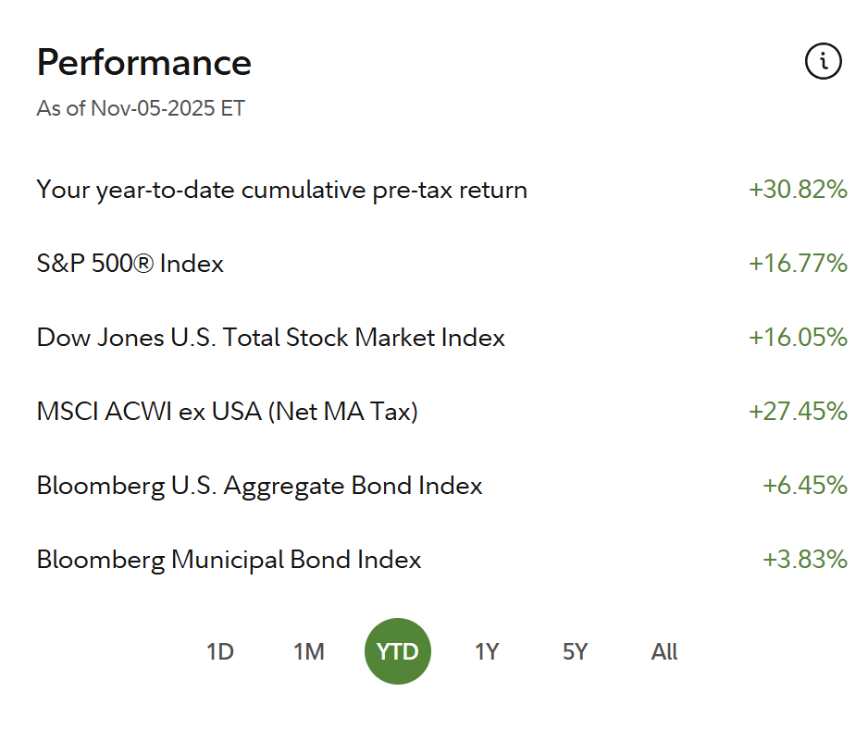Select the All time range
868x729 pixels.
coord(664,651)
